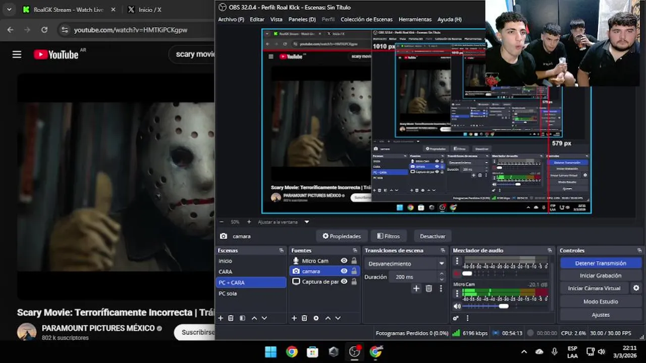This screenshot has width=646, height=363.
Task: Move scene up in Escenas panel
Action: pyautogui.click(x=254, y=318)
